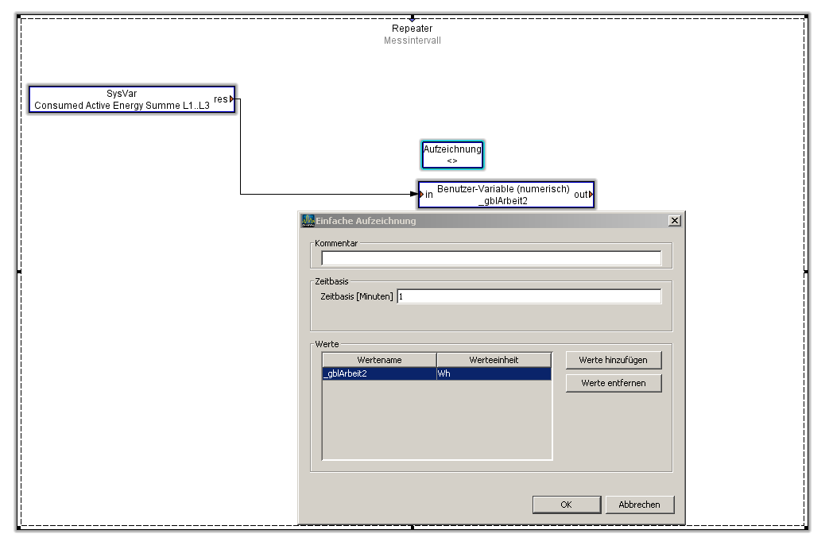The image size is (829, 553).
Task: Select the Benutzer-Variable _gblArbeit2 block
Action: tap(503, 195)
